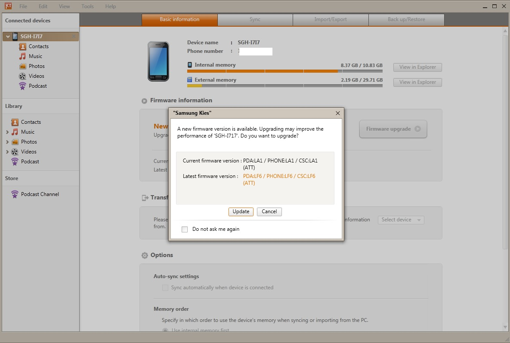510x343 pixels.
Task: Click the Firmware upgrade button
Action: pyautogui.click(x=393, y=129)
